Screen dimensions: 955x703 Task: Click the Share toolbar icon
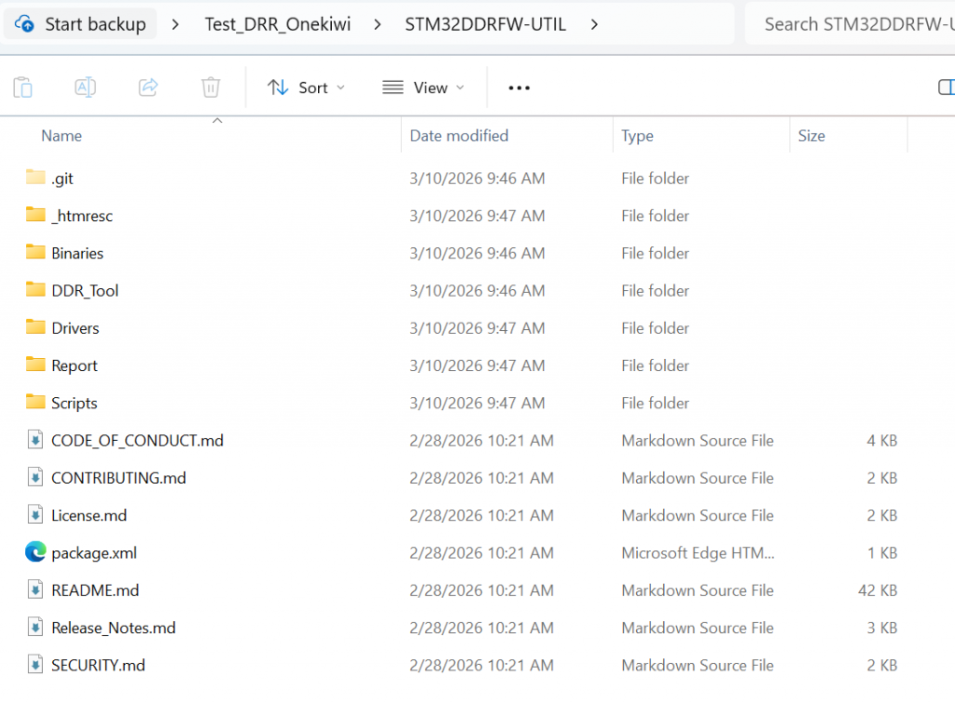click(148, 88)
